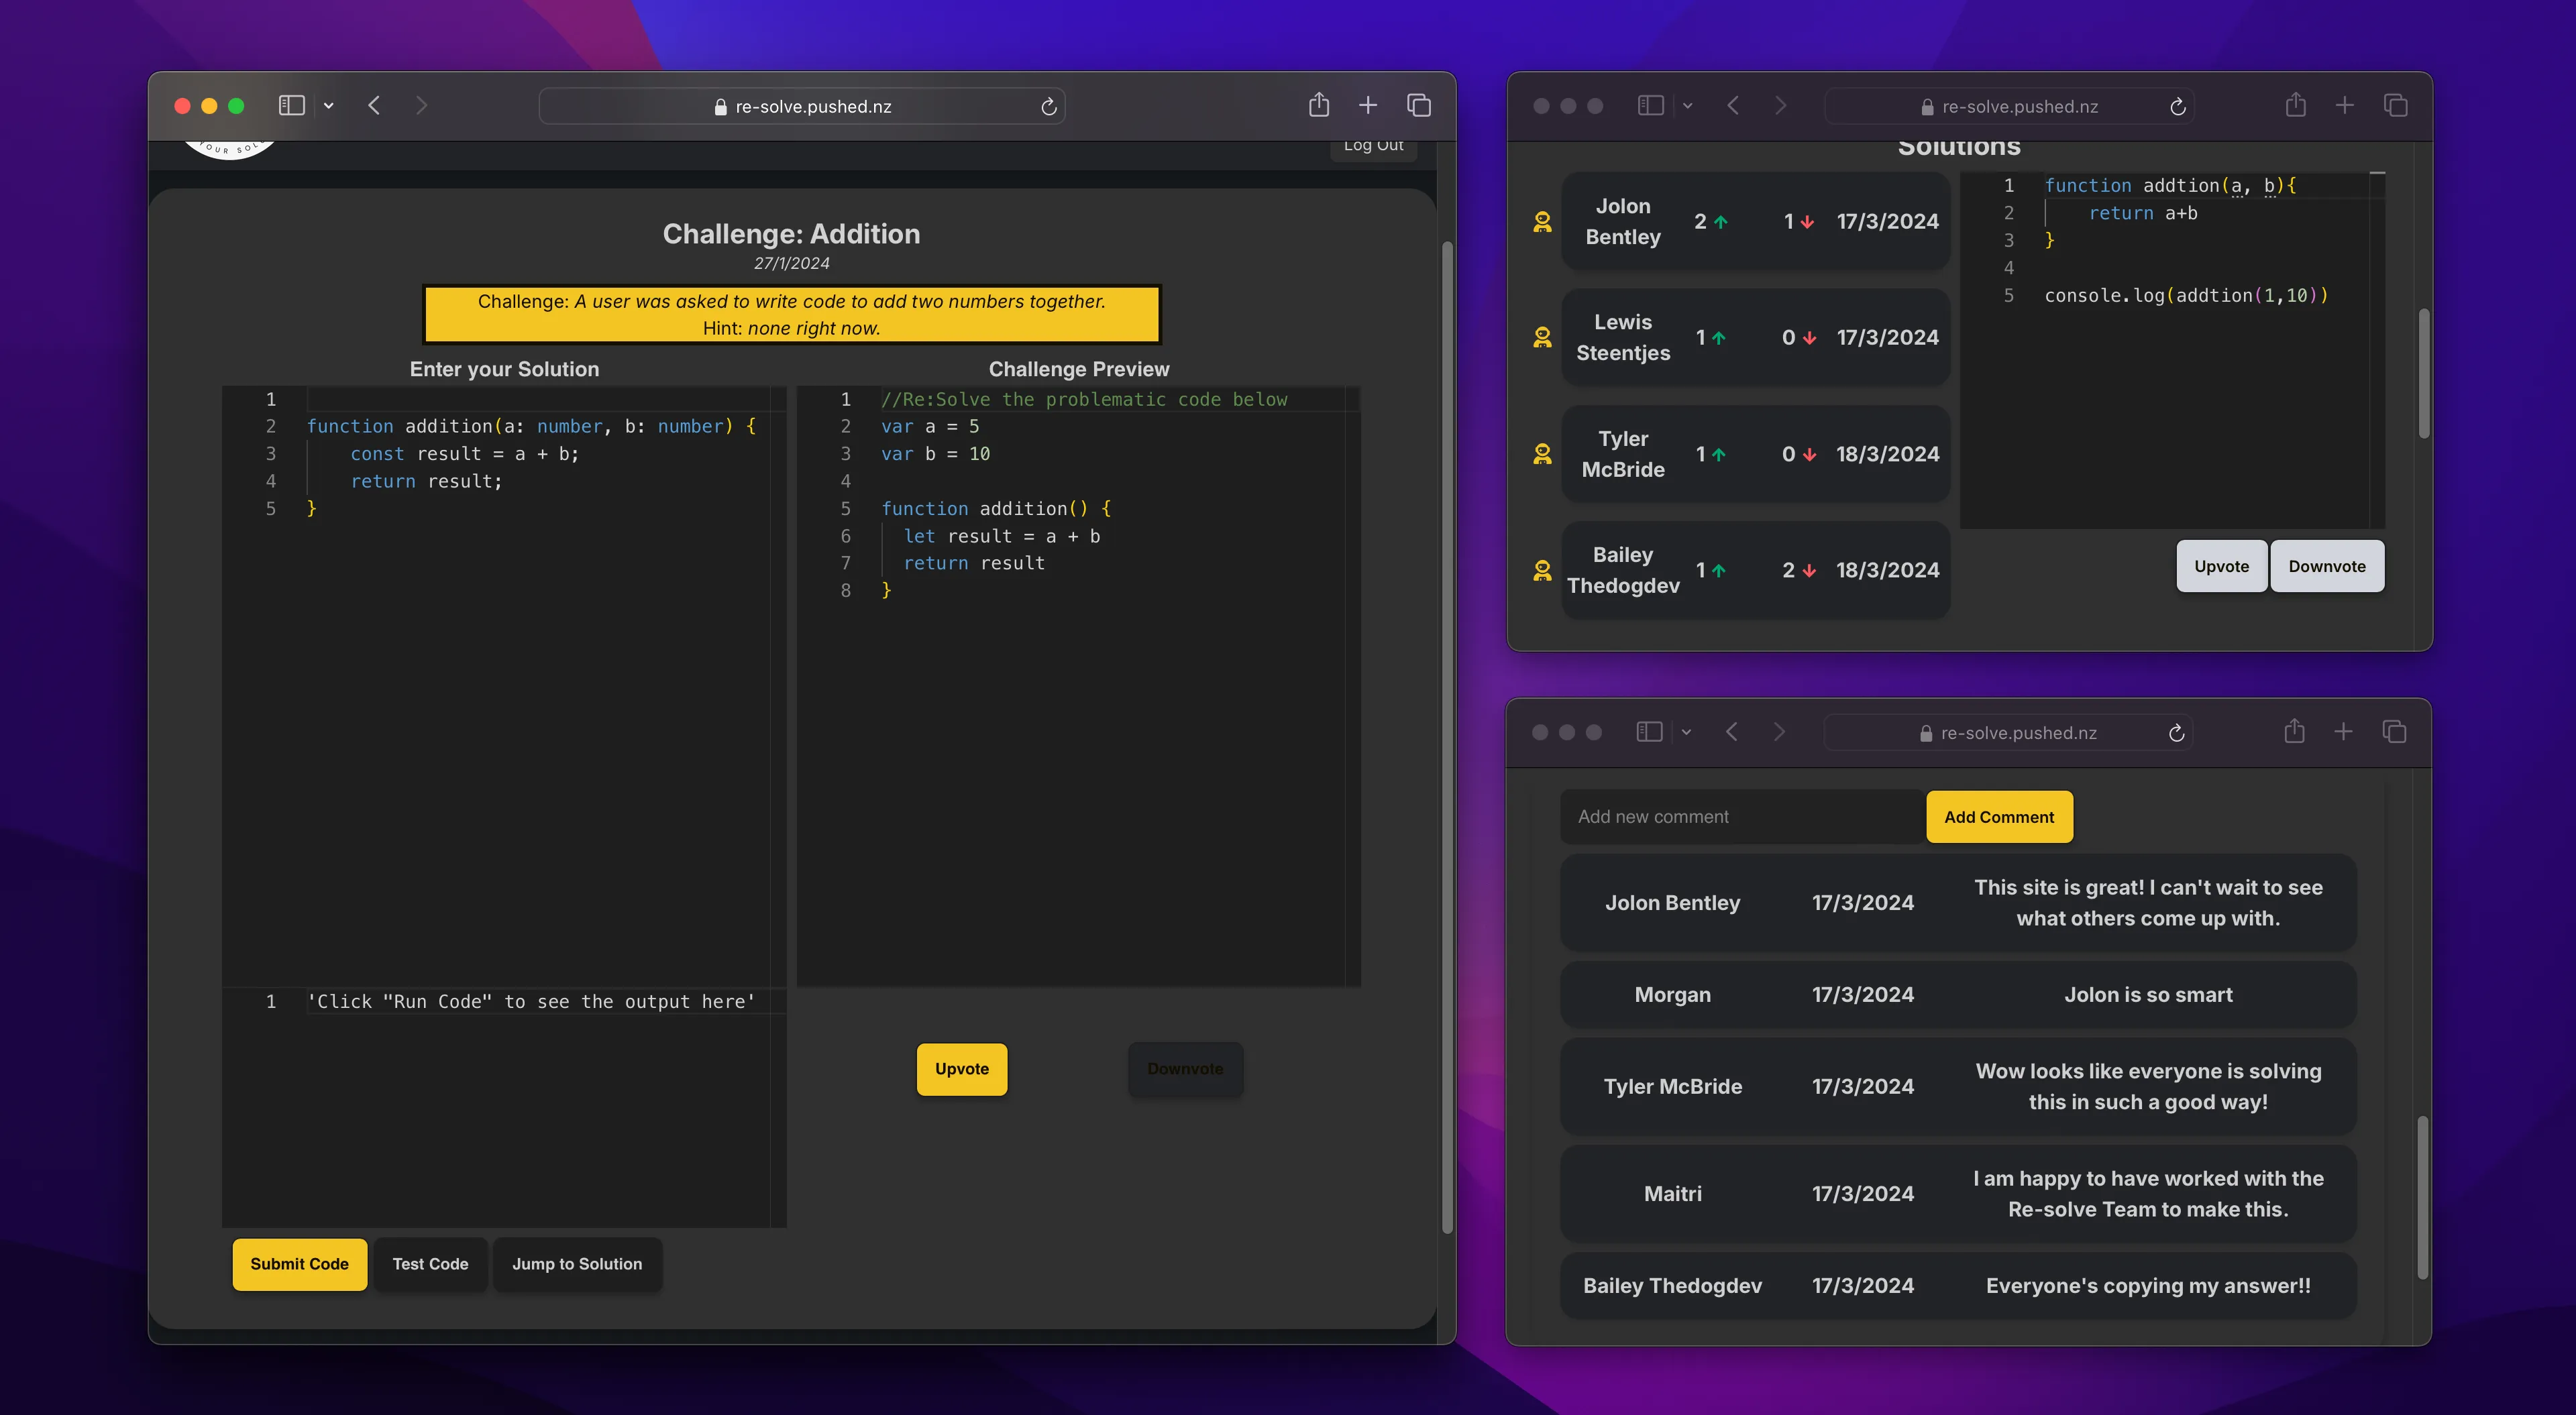The height and width of the screenshot is (1415, 2576).
Task: Click the Add Comment button
Action: 1999,817
